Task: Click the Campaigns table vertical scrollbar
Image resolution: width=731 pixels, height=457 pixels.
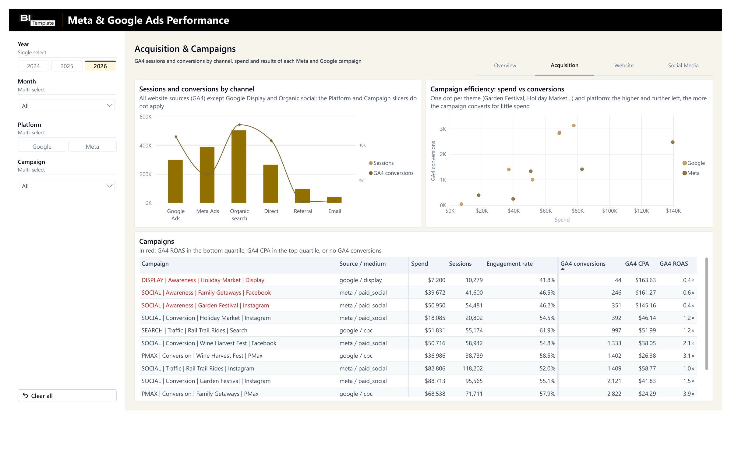Action: [706, 314]
